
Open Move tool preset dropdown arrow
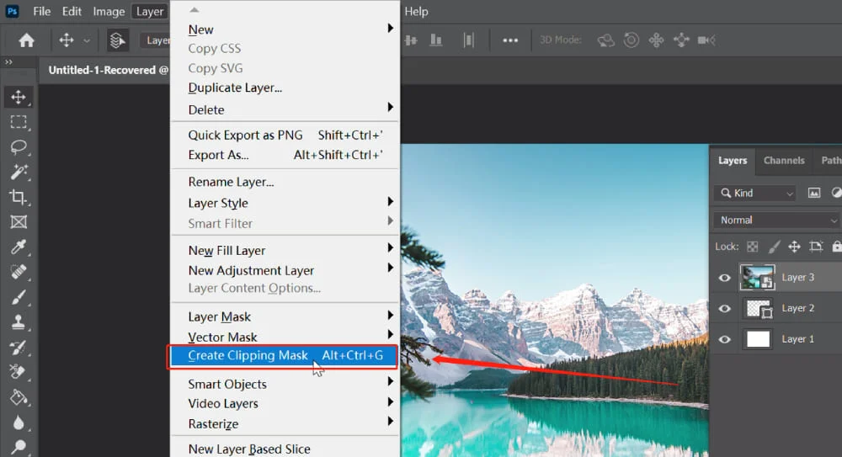87,40
